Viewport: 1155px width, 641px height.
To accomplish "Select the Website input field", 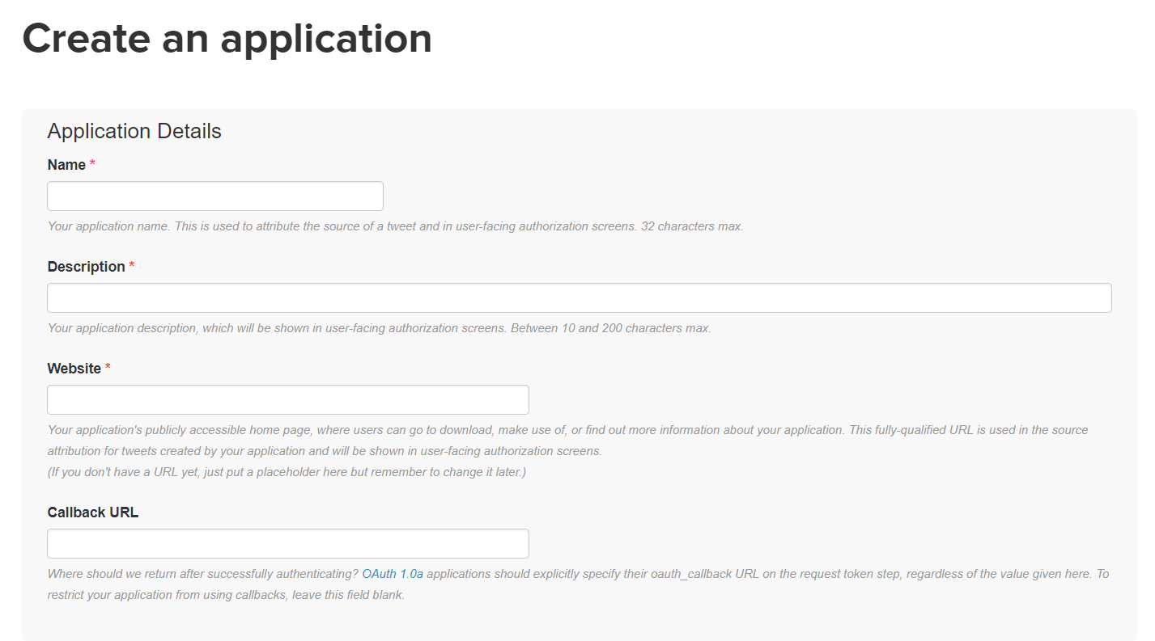I will click(x=287, y=400).
